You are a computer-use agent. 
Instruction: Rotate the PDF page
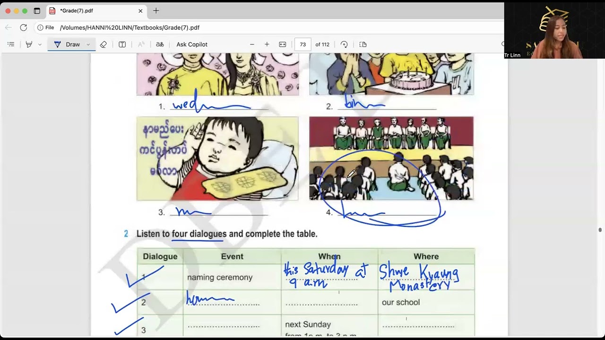[344, 44]
